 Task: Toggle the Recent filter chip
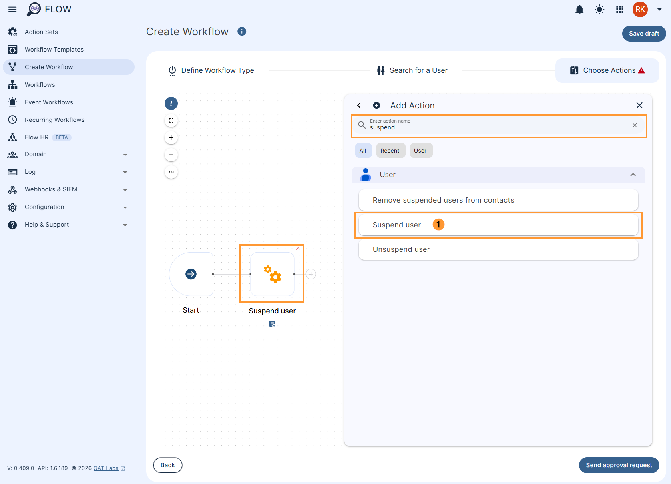click(390, 150)
